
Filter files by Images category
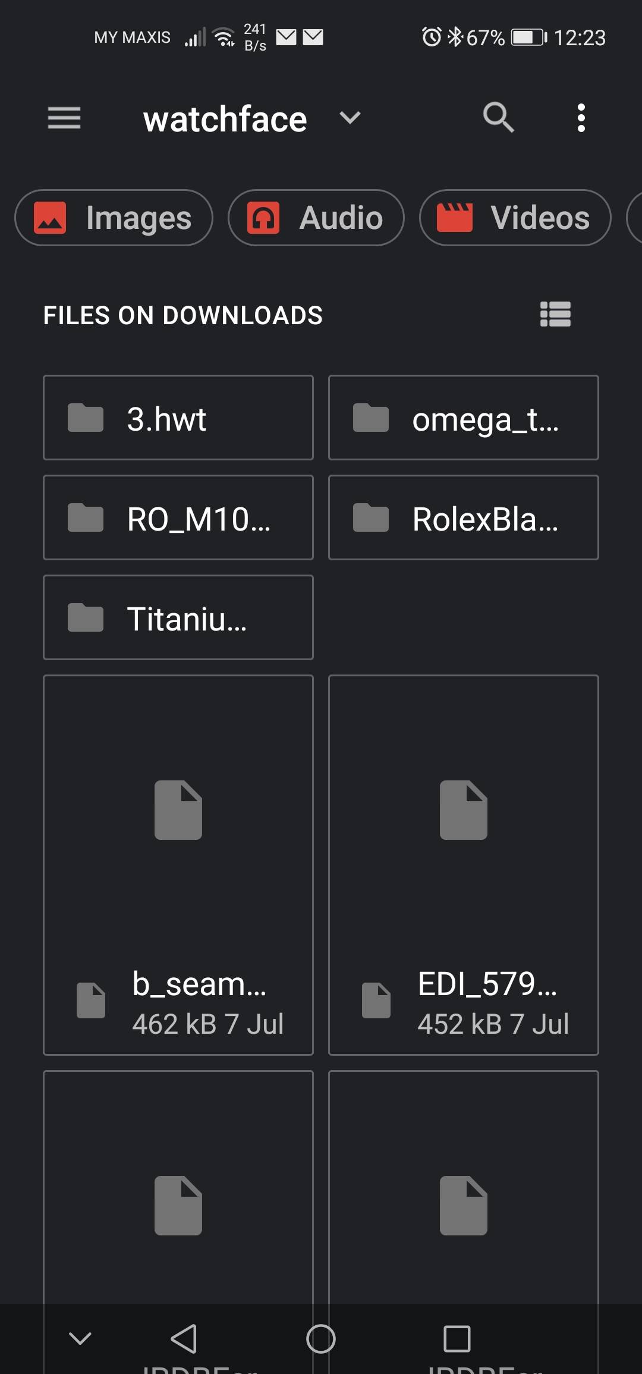coord(114,218)
